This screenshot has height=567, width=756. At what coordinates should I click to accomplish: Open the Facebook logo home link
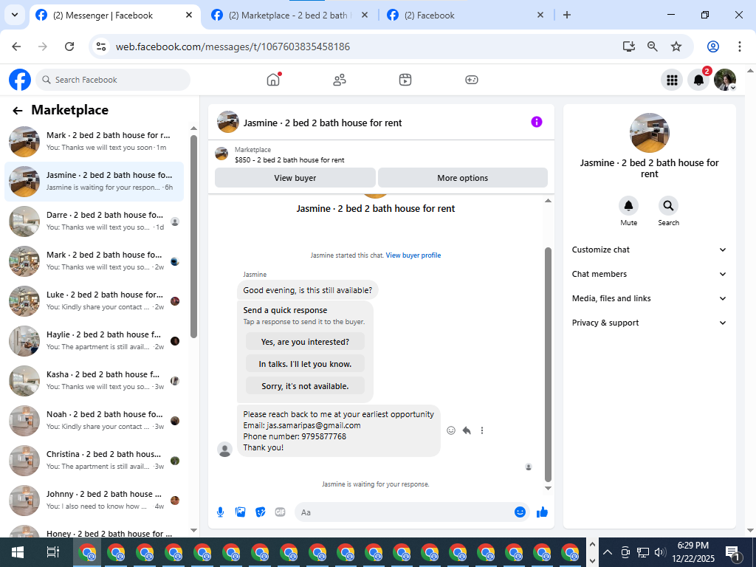(x=20, y=80)
